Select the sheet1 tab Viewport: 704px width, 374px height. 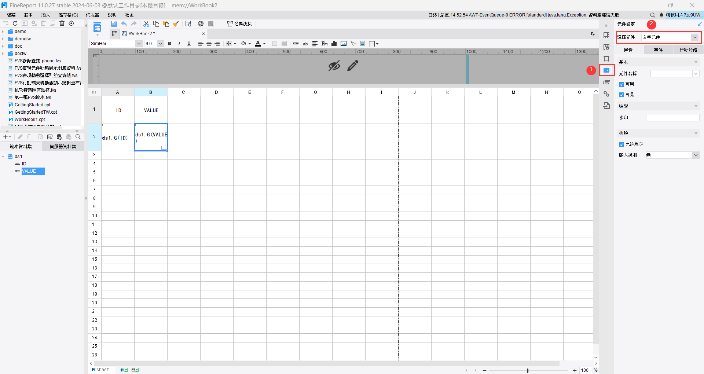pyautogui.click(x=101, y=370)
